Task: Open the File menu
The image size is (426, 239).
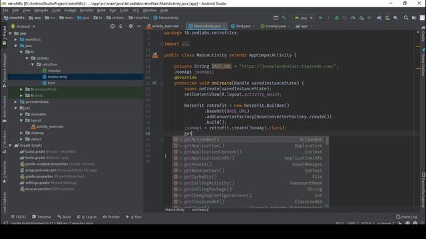Action: [5, 11]
